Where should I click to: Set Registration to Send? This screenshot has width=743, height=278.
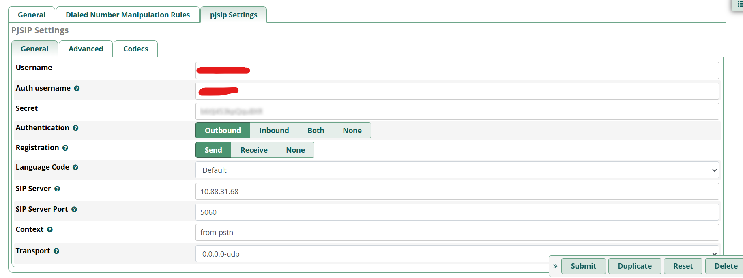[x=213, y=150]
